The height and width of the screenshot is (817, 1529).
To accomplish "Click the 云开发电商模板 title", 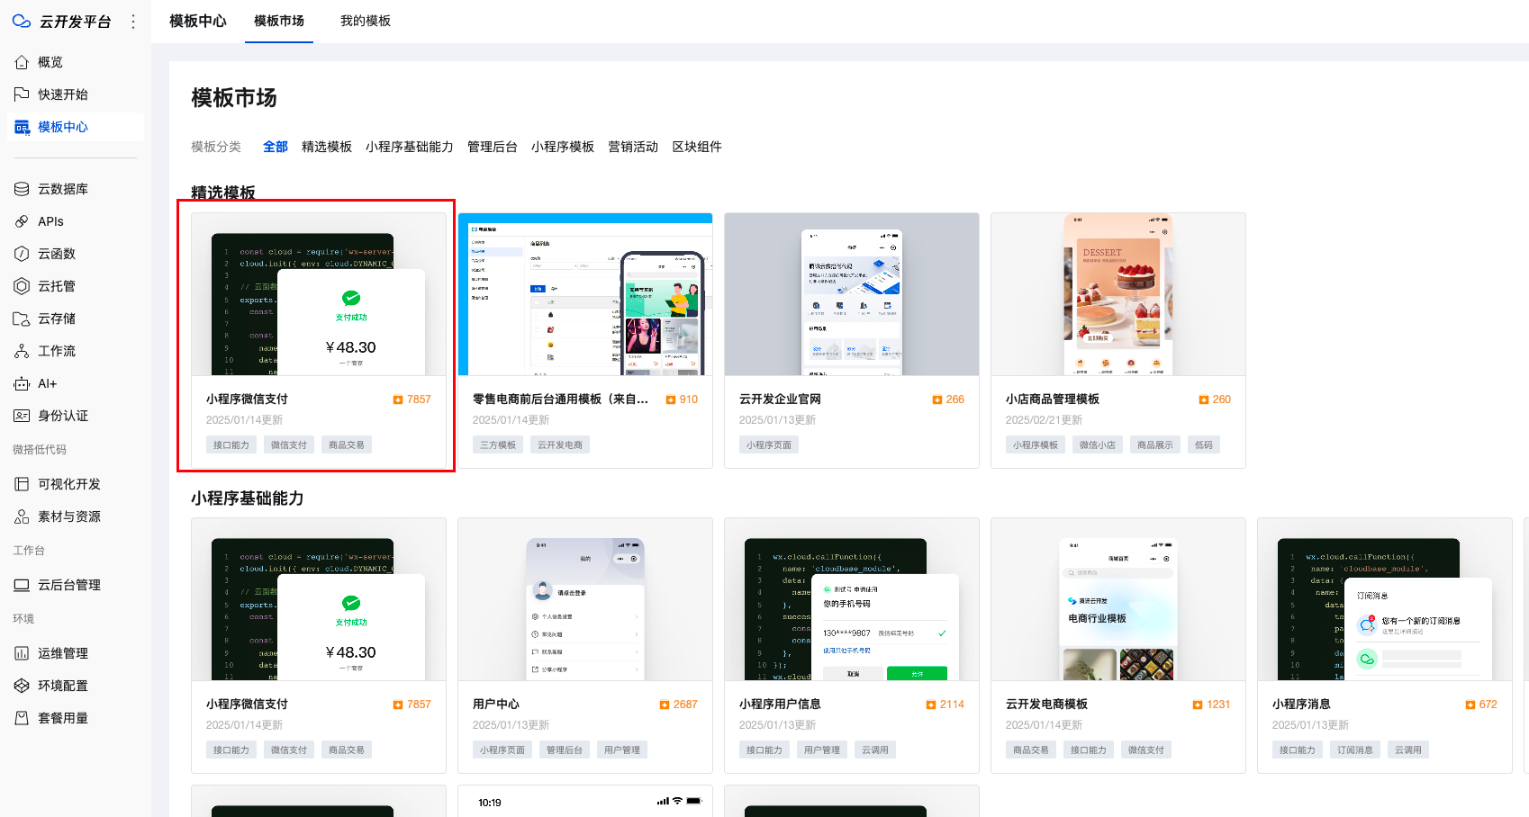I will (x=1046, y=705).
